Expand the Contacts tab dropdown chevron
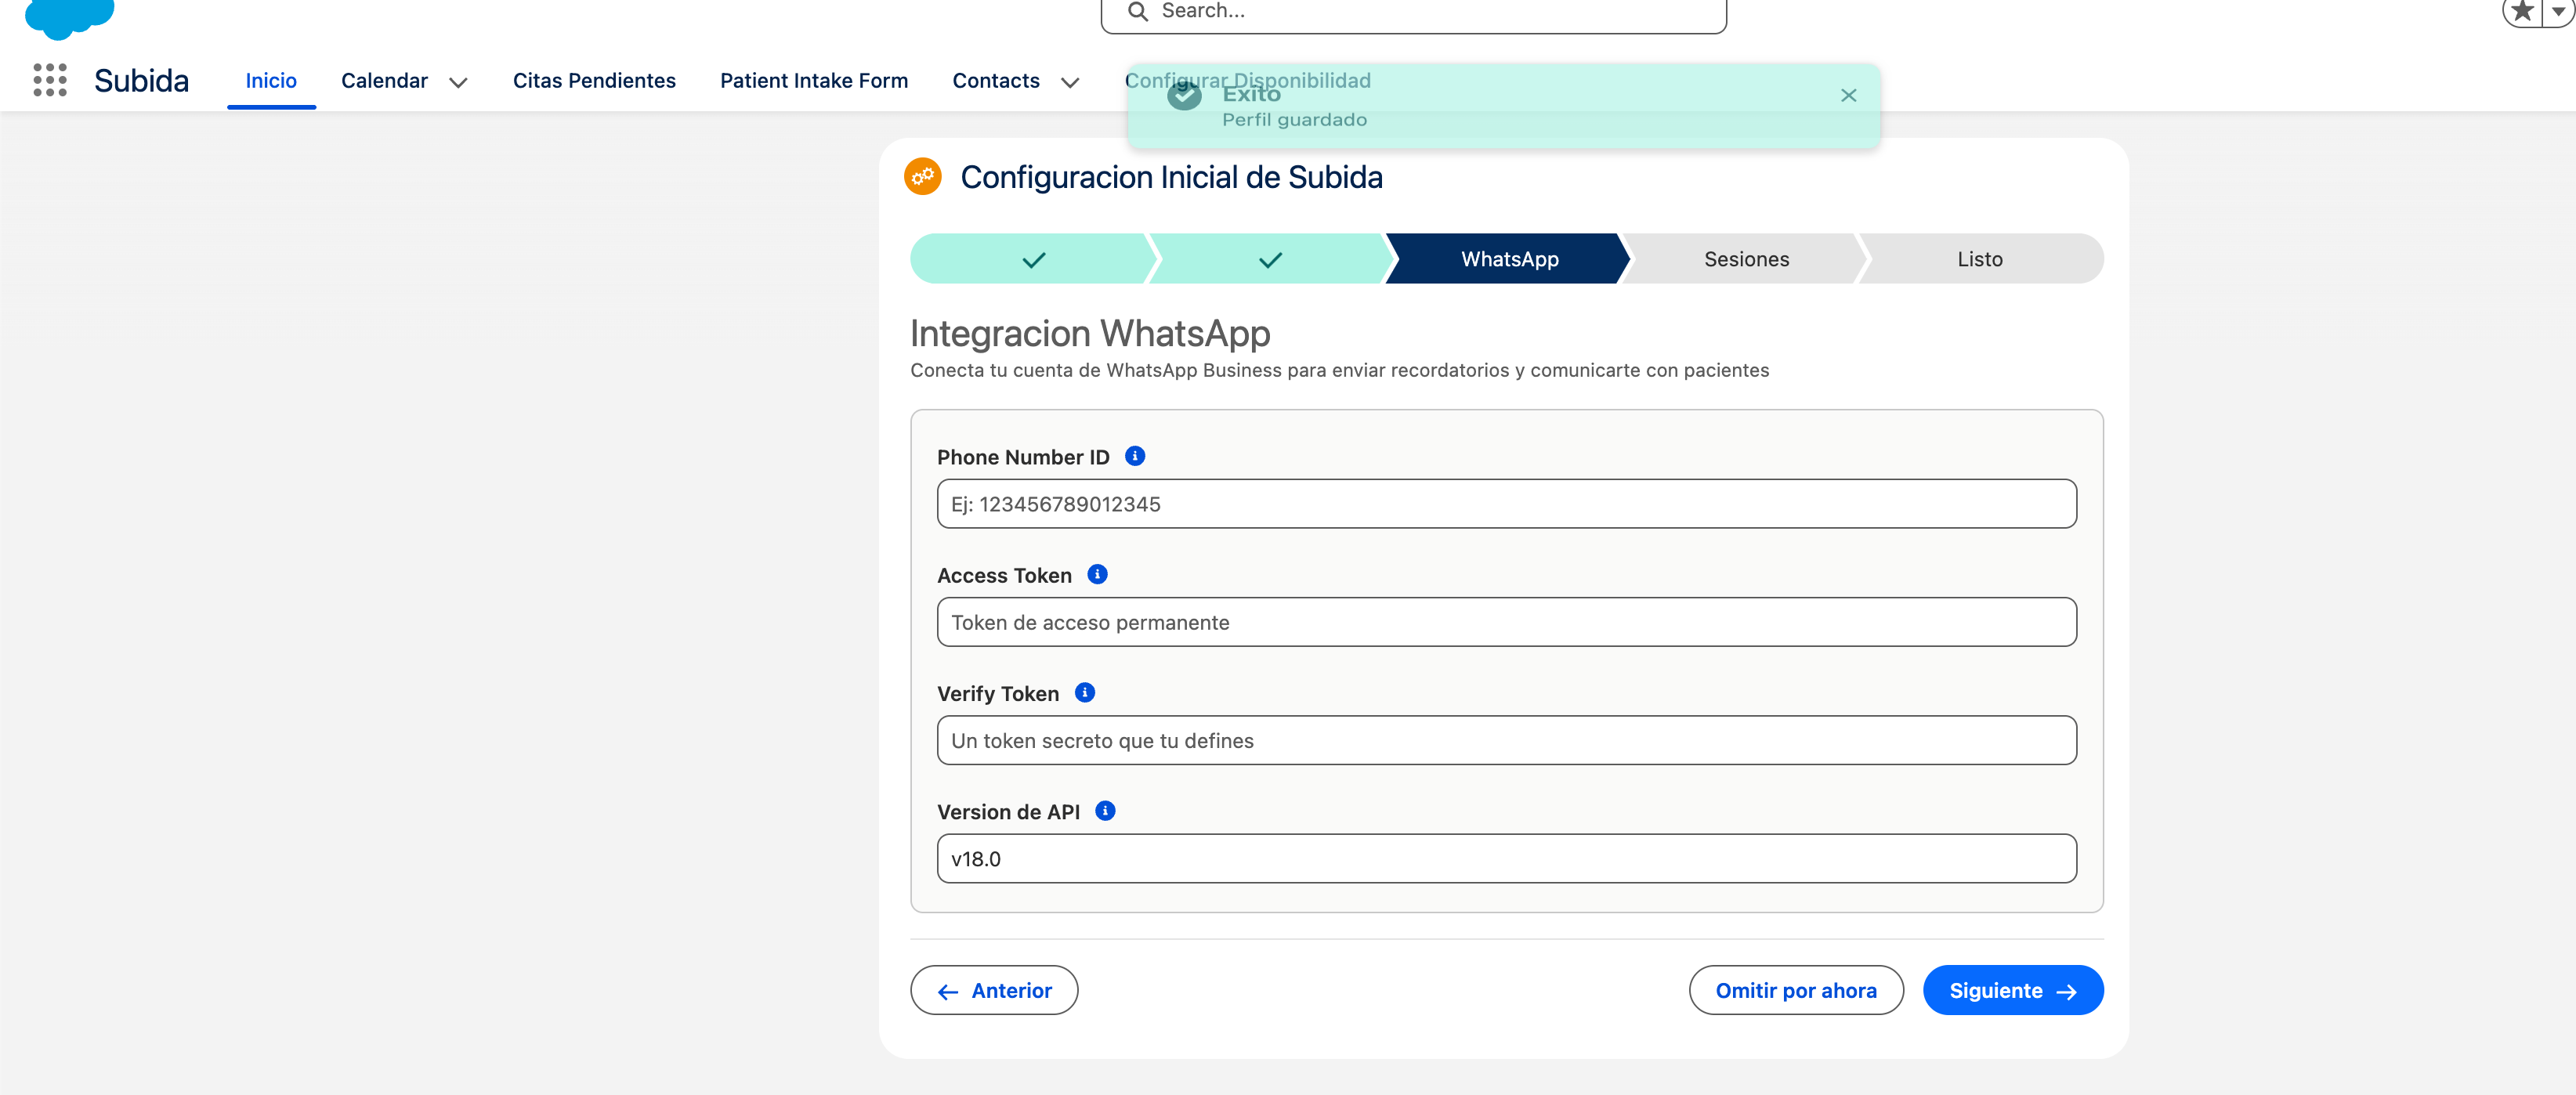 (x=1070, y=82)
